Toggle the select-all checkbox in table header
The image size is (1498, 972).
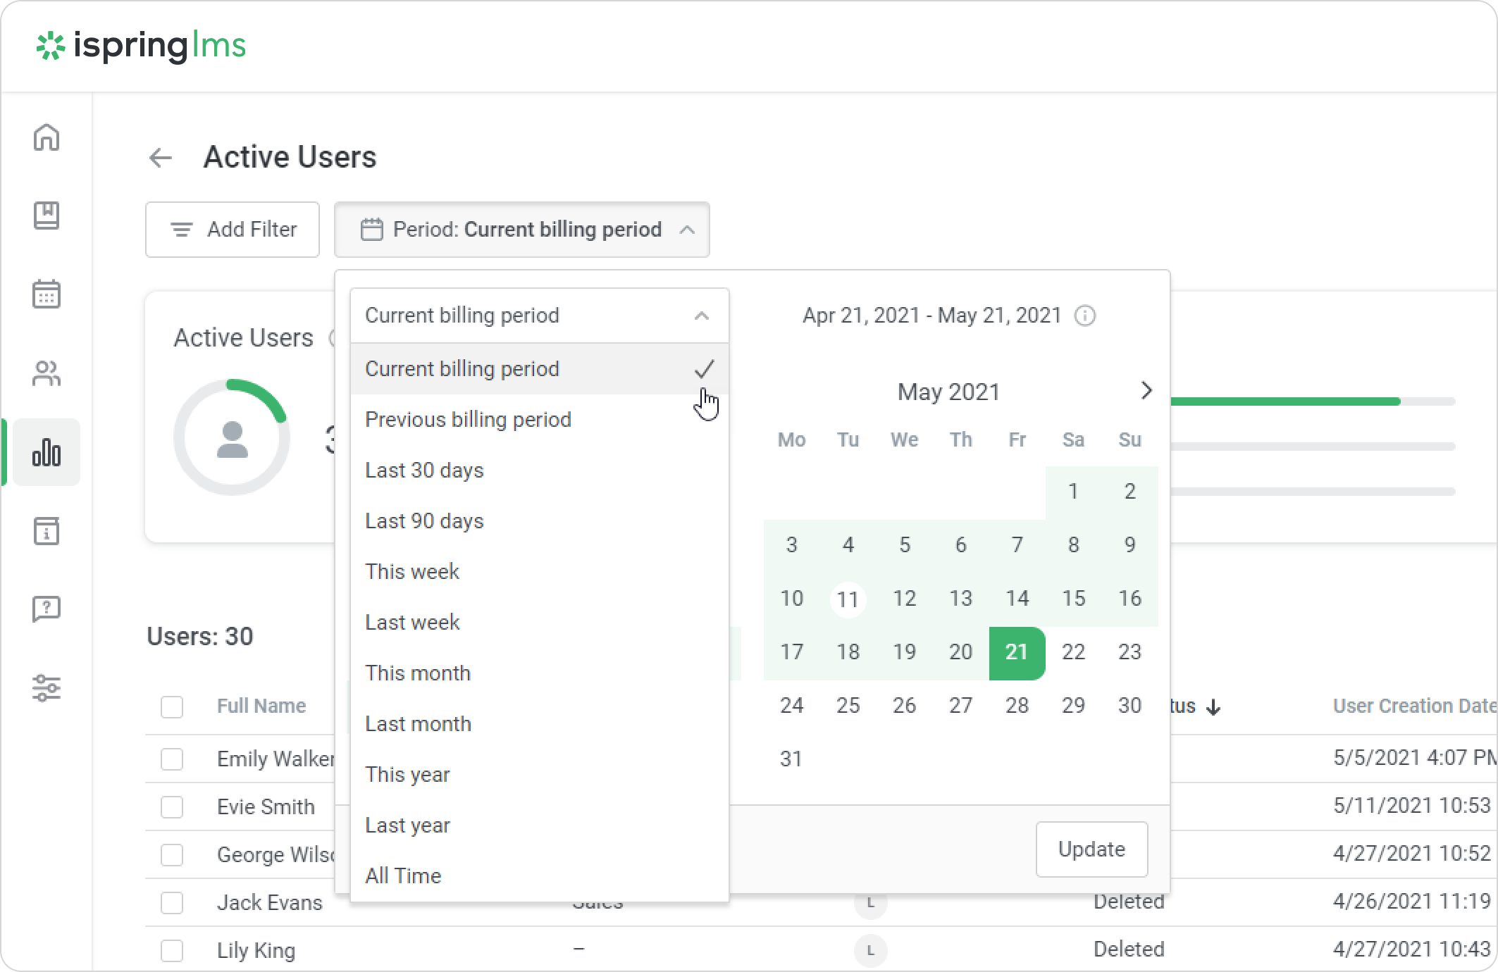coord(172,706)
